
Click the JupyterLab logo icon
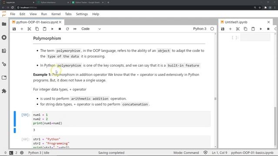coord(4,14)
